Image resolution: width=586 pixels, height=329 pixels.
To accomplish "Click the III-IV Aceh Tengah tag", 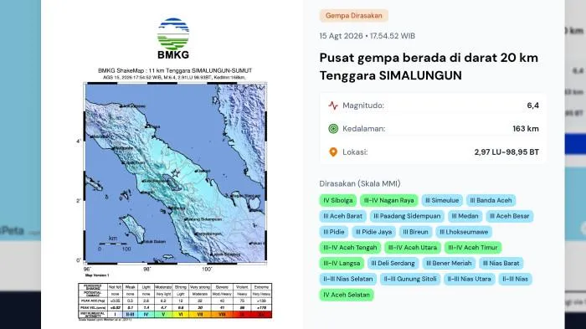I will tap(350, 248).
